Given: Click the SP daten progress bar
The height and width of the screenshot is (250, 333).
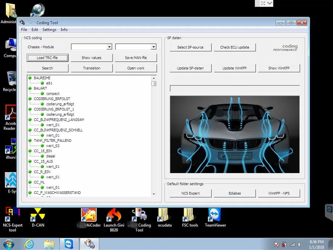Looking at the screenshot, I should pyautogui.click(x=235, y=88).
